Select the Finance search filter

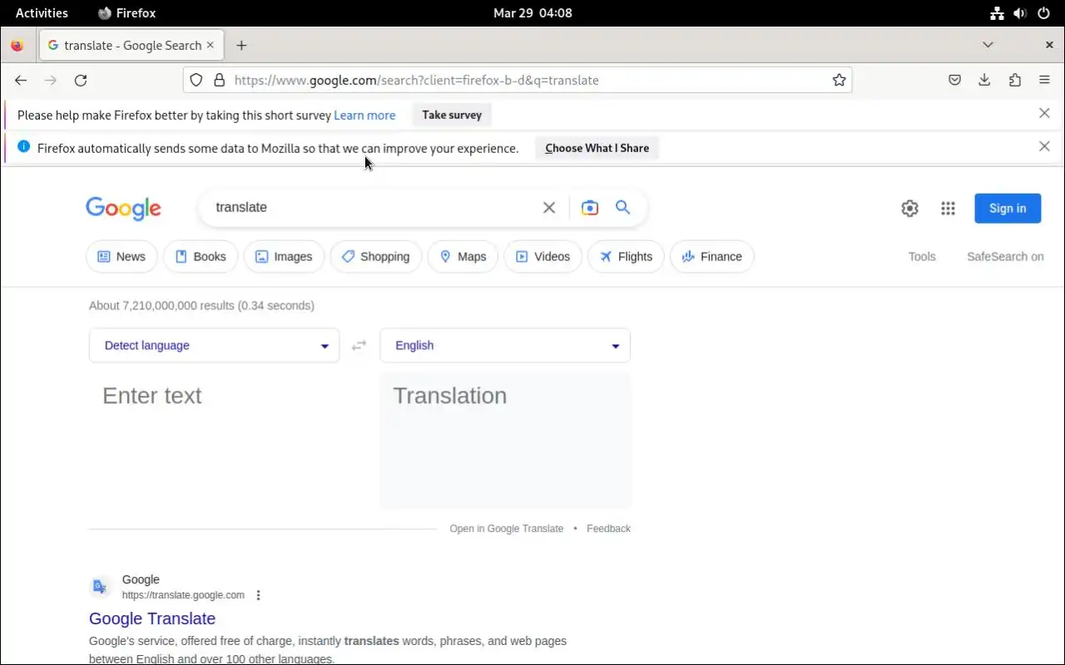pos(712,257)
